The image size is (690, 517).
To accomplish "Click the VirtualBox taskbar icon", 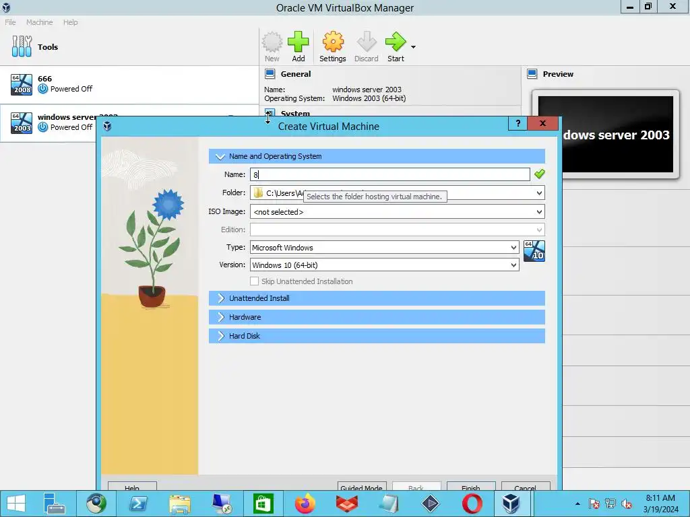I will pyautogui.click(x=511, y=504).
